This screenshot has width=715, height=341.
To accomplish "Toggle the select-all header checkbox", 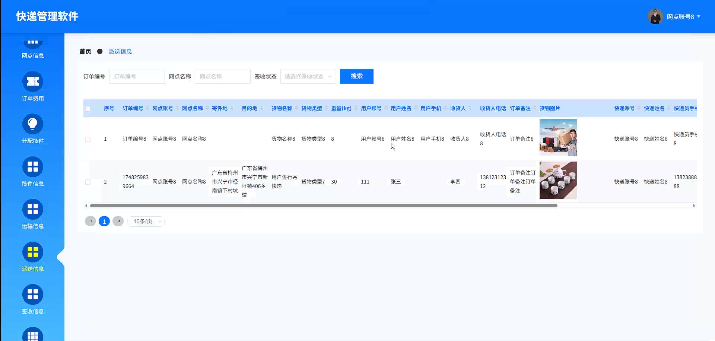I will click(x=88, y=109).
